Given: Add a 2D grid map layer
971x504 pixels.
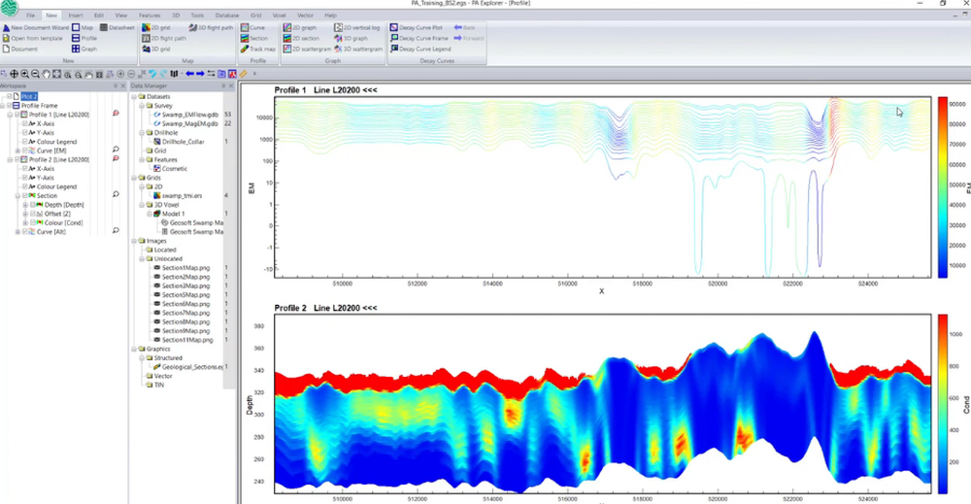Looking at the screenshot, I should 156,28.
